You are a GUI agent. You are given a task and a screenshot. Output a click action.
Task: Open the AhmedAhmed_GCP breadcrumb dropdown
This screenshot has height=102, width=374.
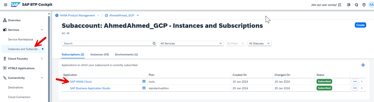(138, 15)
